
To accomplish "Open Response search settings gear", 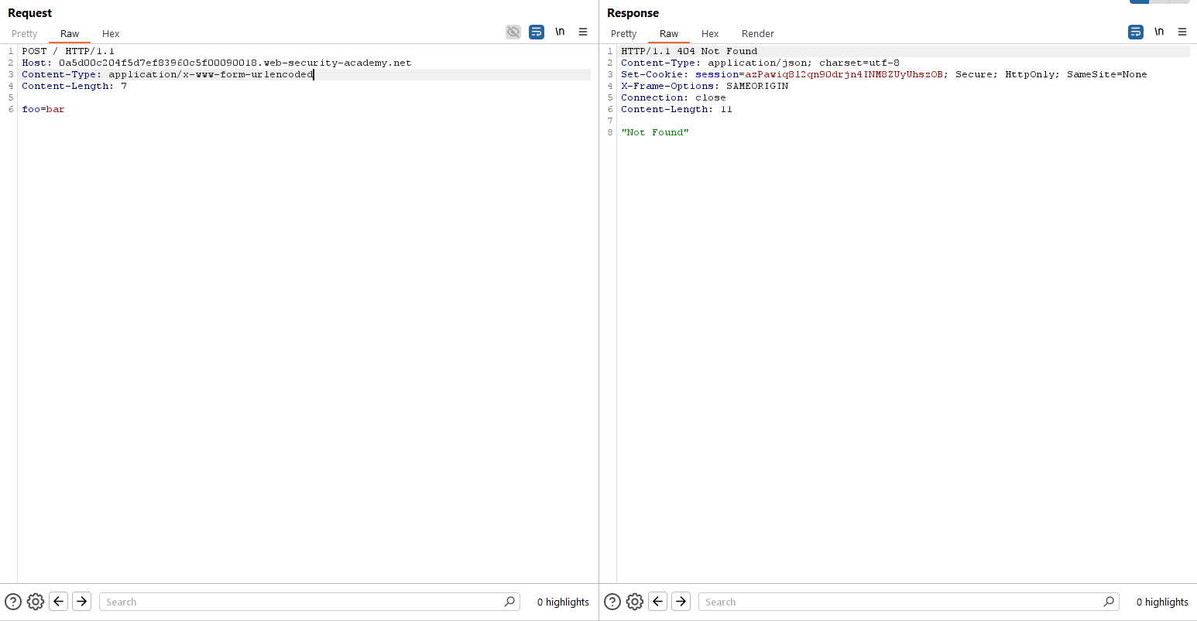I will 635,602.
